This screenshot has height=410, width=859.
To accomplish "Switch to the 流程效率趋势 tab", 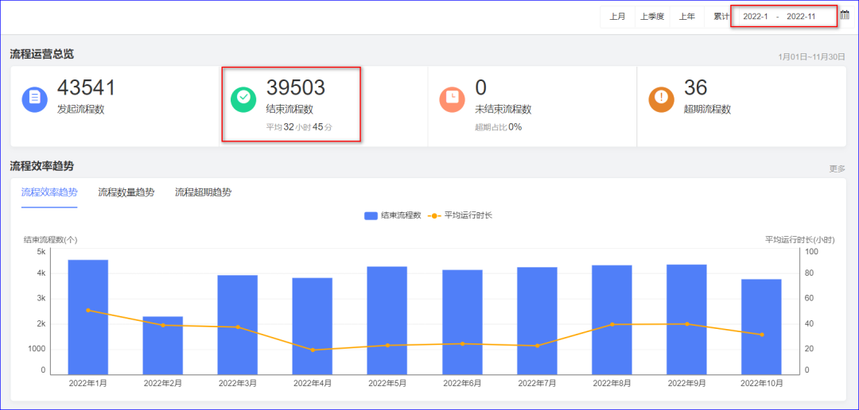I will (x=49, y=192).
